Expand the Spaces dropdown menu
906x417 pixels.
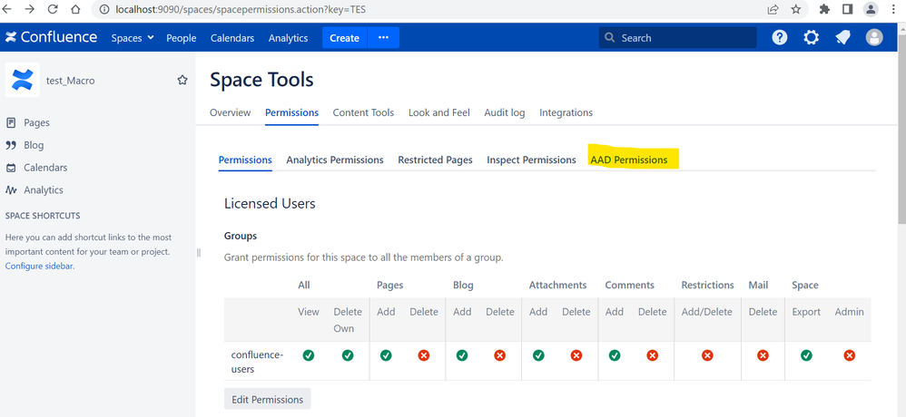coord(133,38)
